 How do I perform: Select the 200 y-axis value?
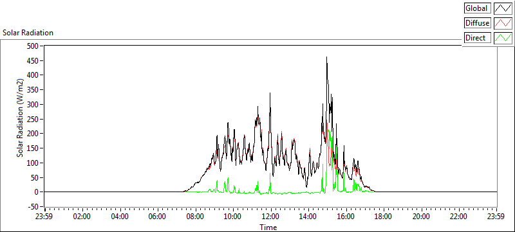pyautogui.click(x=32, y=134)
